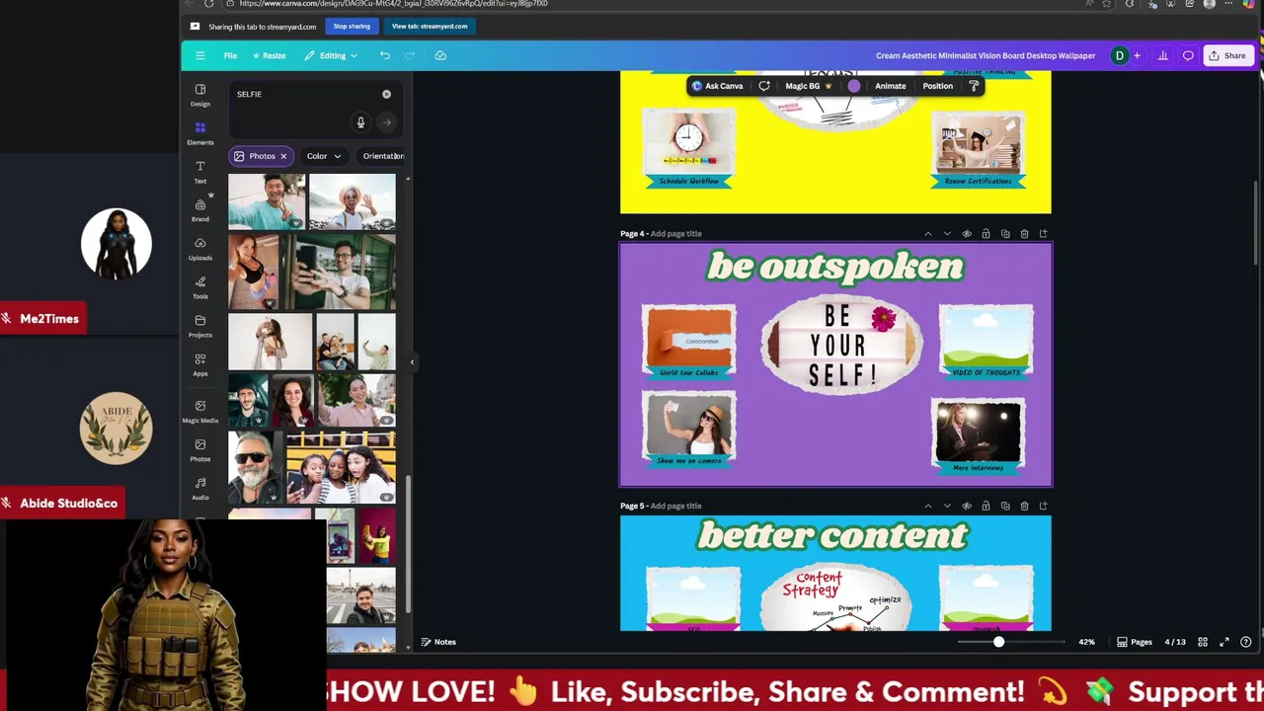Image resolution: width=1264 pixels, height=711 pixels.
Task: Open the analytics chart icon in header
Action: pyautogui.click(x=1163, y=55)
